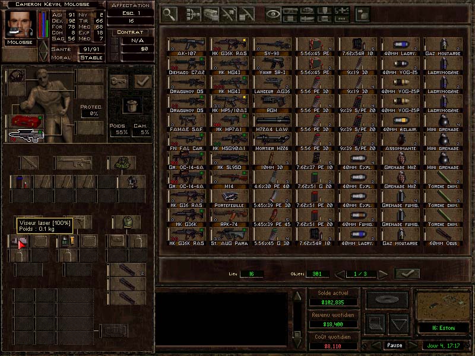
Task: Toggle the miscellaneous dots filter button
Action: point(342,18)
